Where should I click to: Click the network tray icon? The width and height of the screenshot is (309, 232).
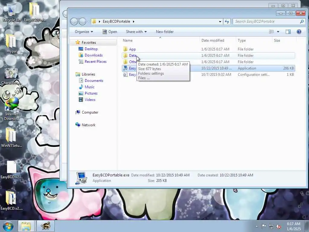(271, 227)
